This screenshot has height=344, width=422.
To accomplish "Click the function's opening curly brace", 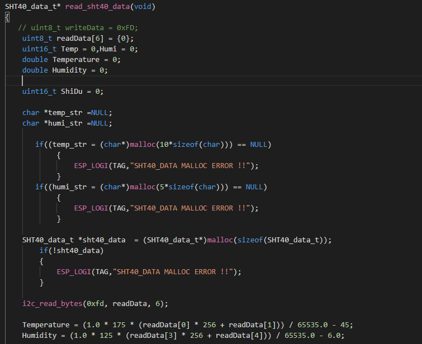I will tap(7, 17).
